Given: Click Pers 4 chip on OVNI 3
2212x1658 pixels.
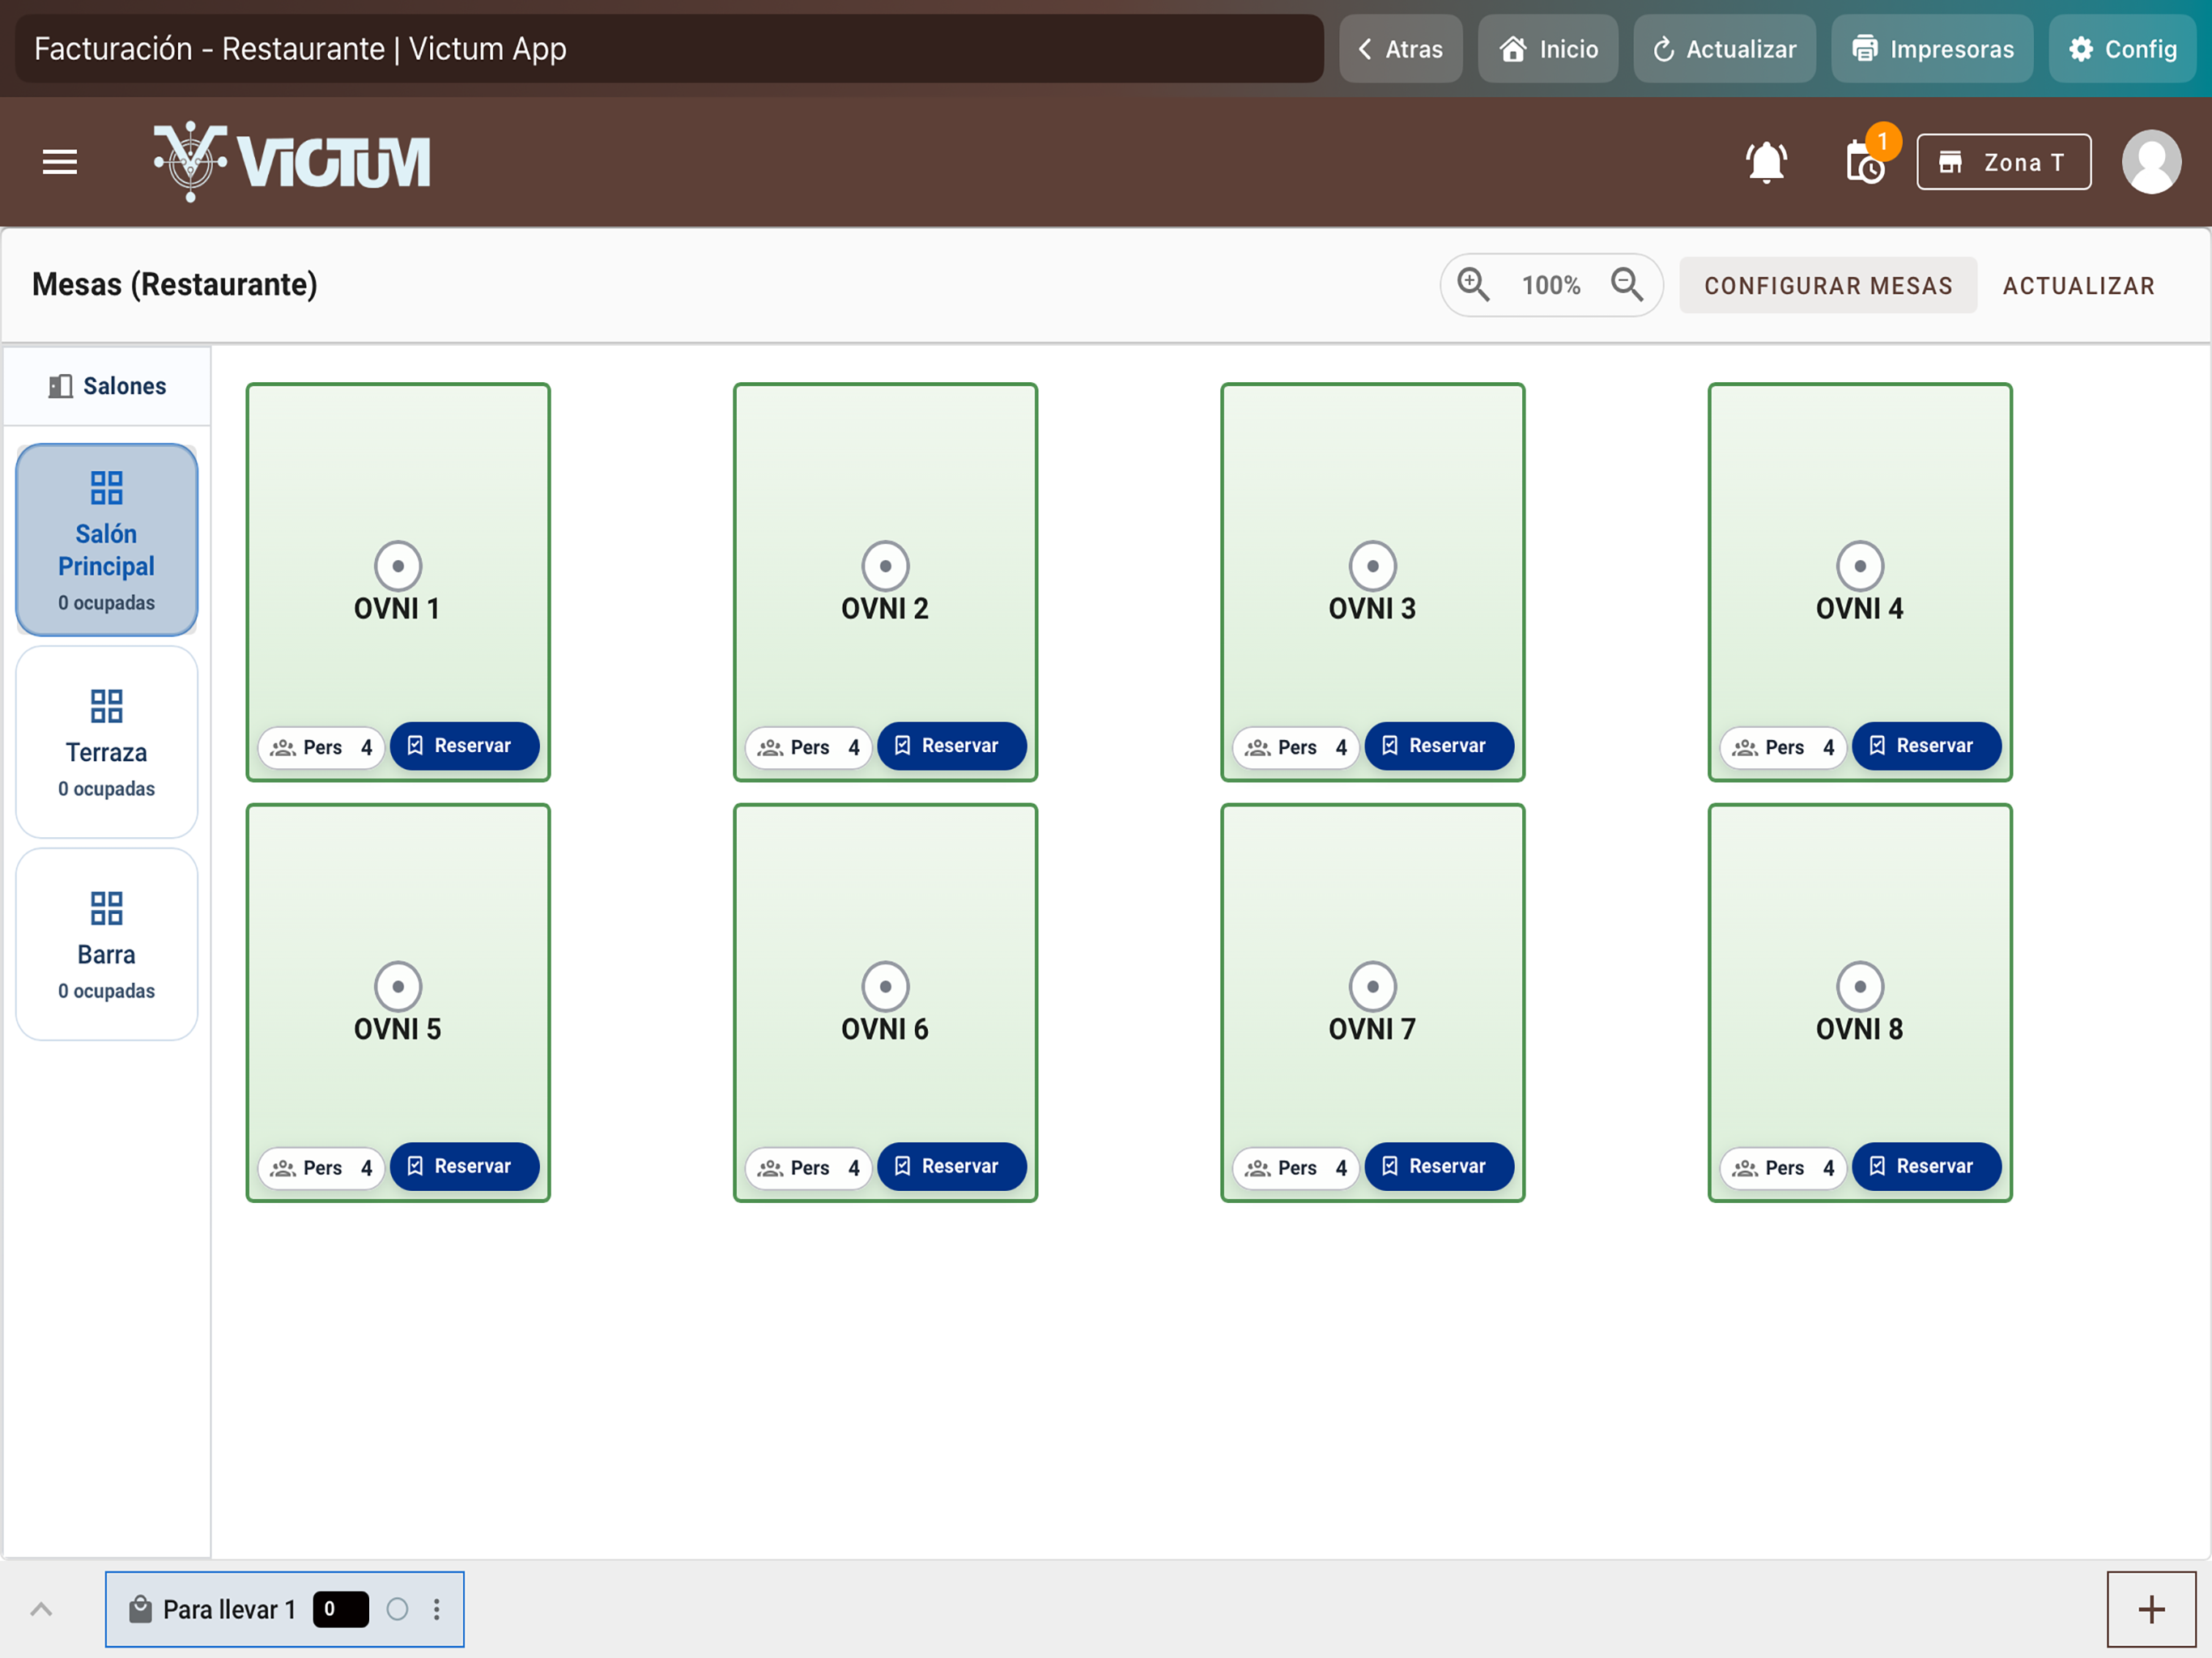Looking at the screenshot, I should 1296,747.
